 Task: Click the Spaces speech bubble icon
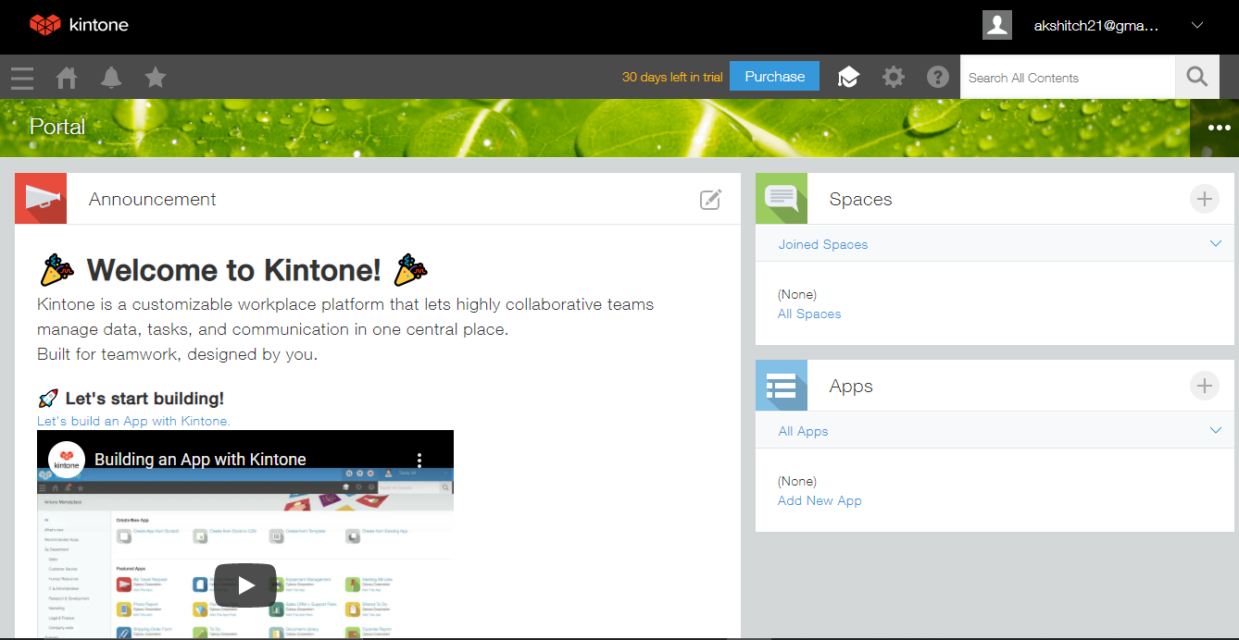[782, 198]
